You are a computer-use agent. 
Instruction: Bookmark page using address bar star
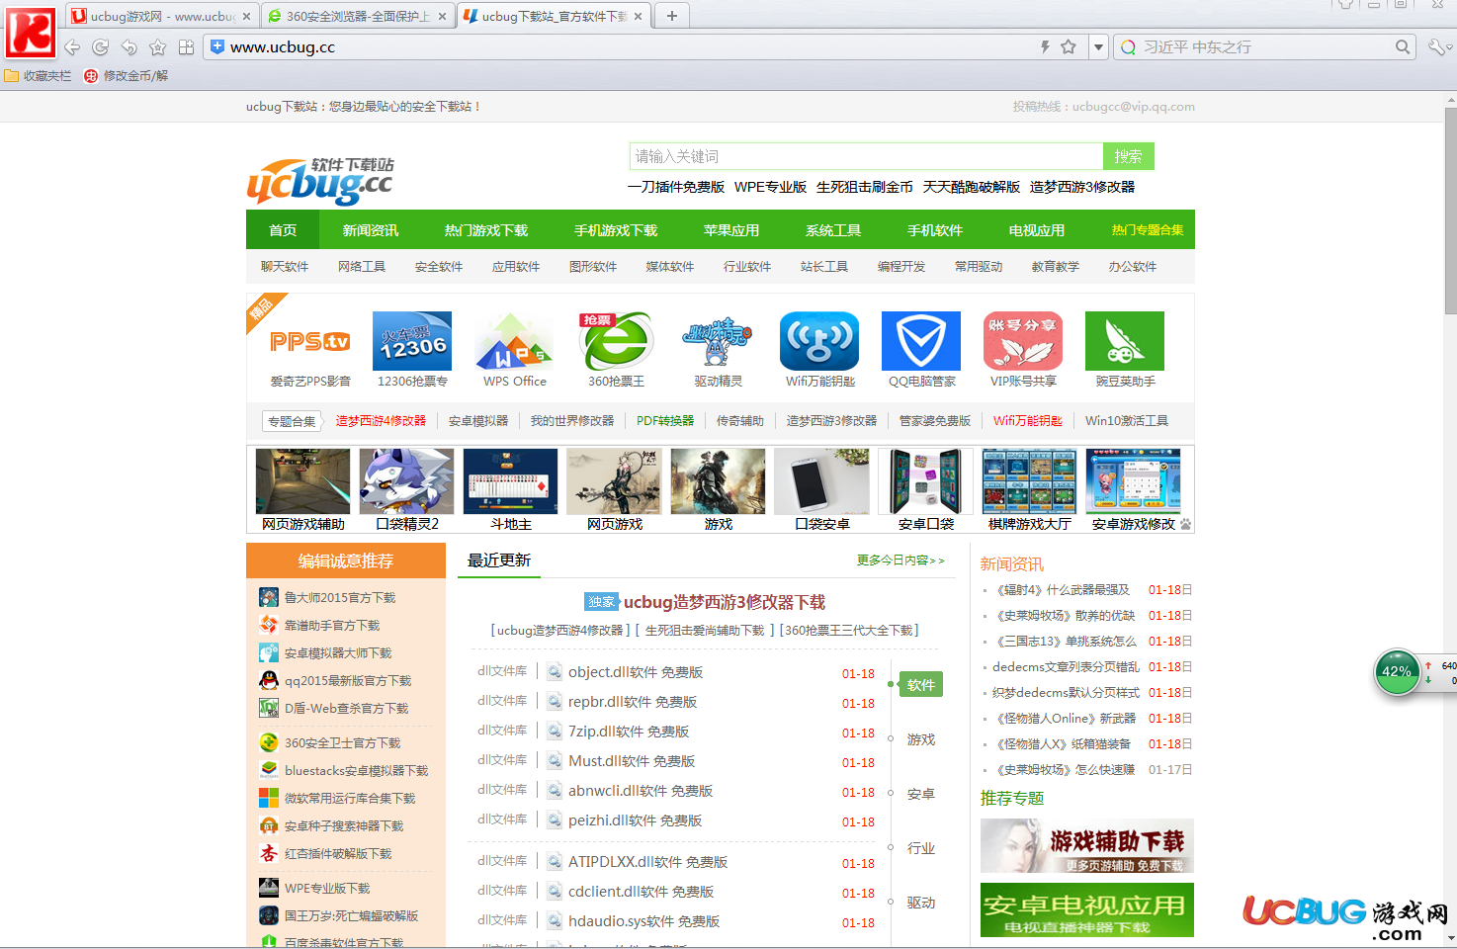click(1069, 46)
